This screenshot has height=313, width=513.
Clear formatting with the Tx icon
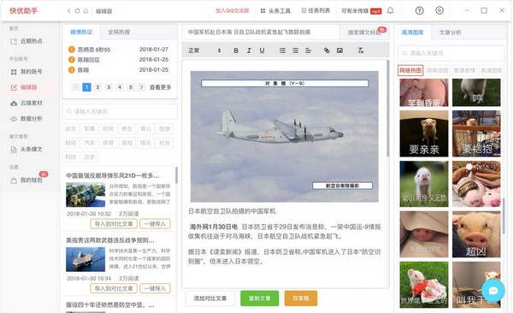point(361,50)
